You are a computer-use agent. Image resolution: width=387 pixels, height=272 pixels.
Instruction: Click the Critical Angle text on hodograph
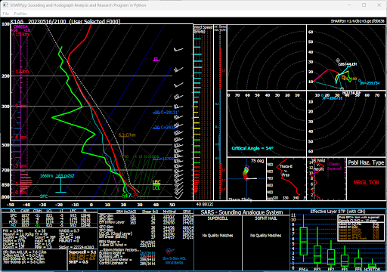252,148
